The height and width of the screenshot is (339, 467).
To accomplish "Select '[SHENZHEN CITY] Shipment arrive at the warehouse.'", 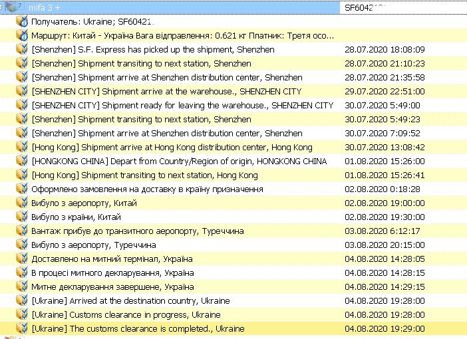I will coord(167,91).
